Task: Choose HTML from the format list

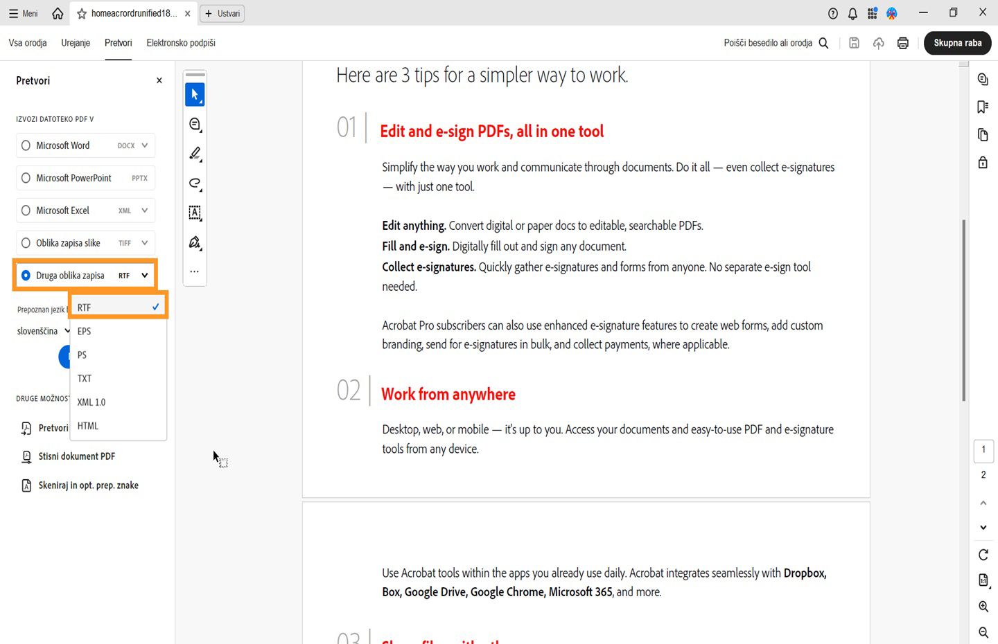Action: 87,425
